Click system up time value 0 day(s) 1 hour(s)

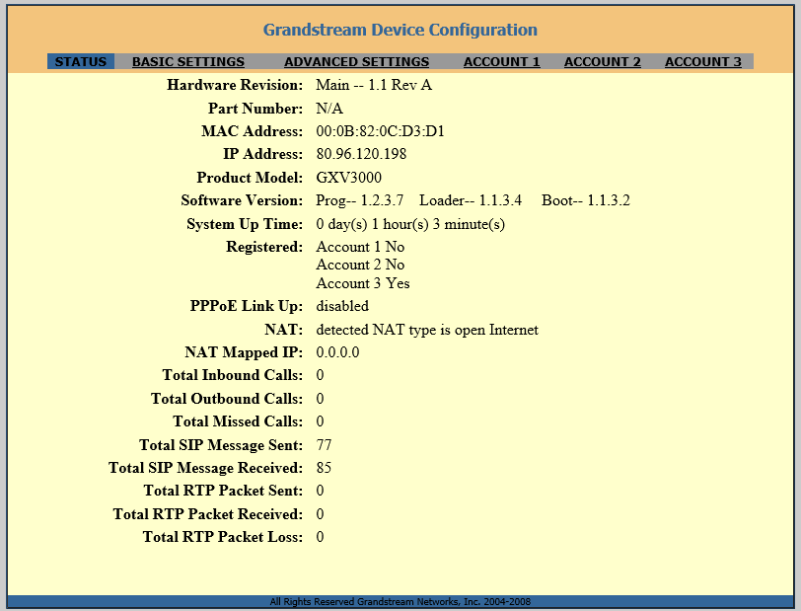pos(410,224)
